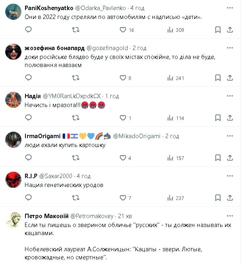Open the '21 хв' tweet timestamp
The image size is (244, 265).
[125, 215]
